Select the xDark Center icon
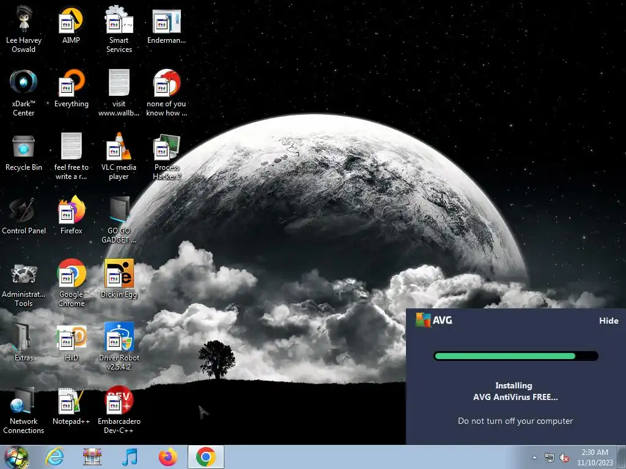626x469 pixels. coord(24,93)
